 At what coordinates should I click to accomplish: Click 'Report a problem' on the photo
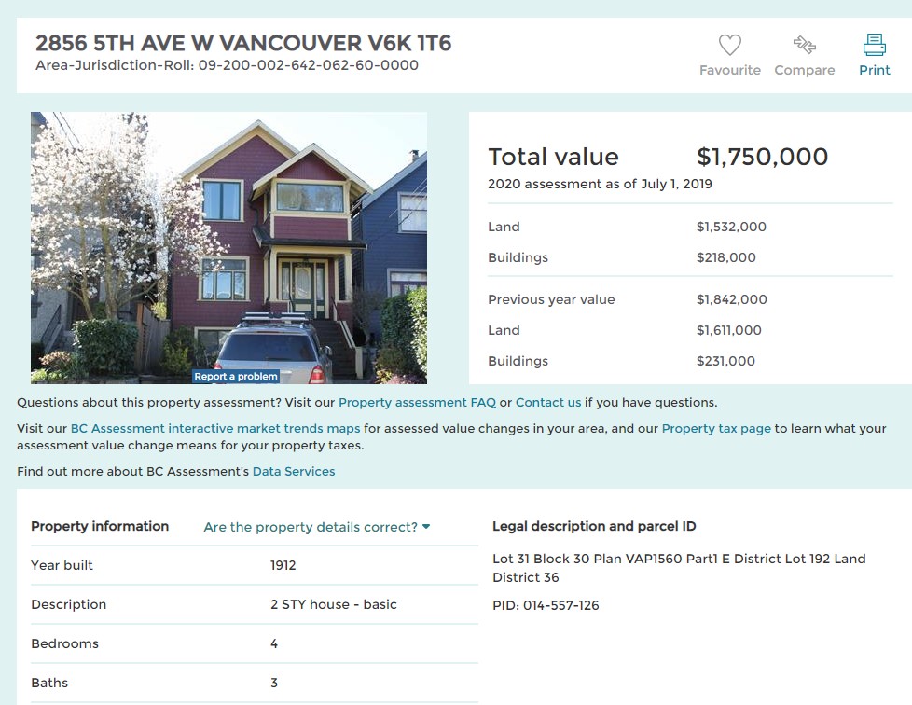coord(236,377)
